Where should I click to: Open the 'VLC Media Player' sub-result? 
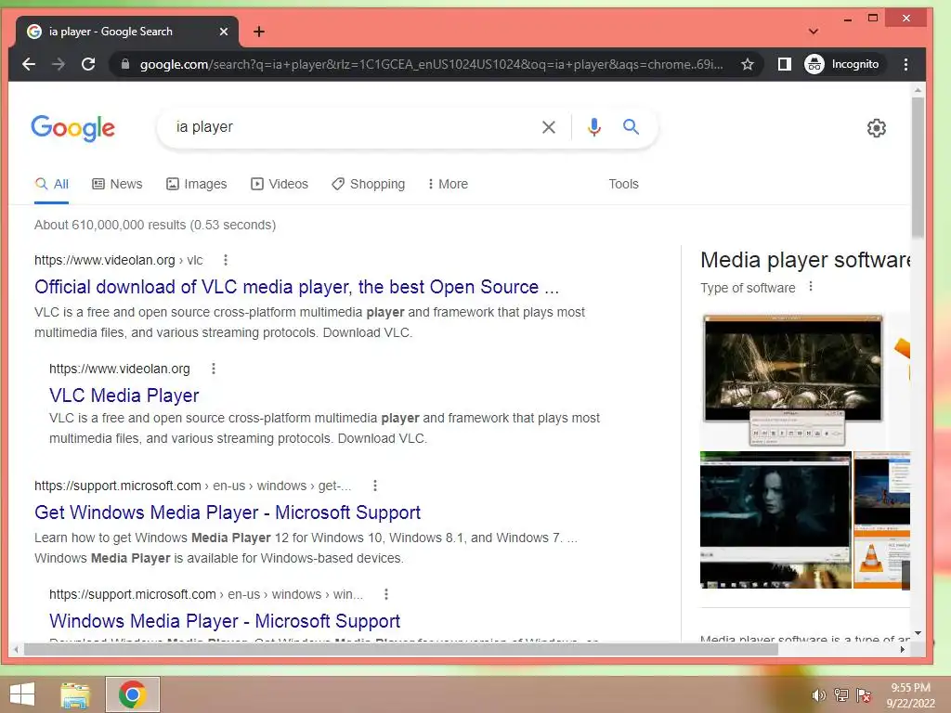click(x=124, y=395)
